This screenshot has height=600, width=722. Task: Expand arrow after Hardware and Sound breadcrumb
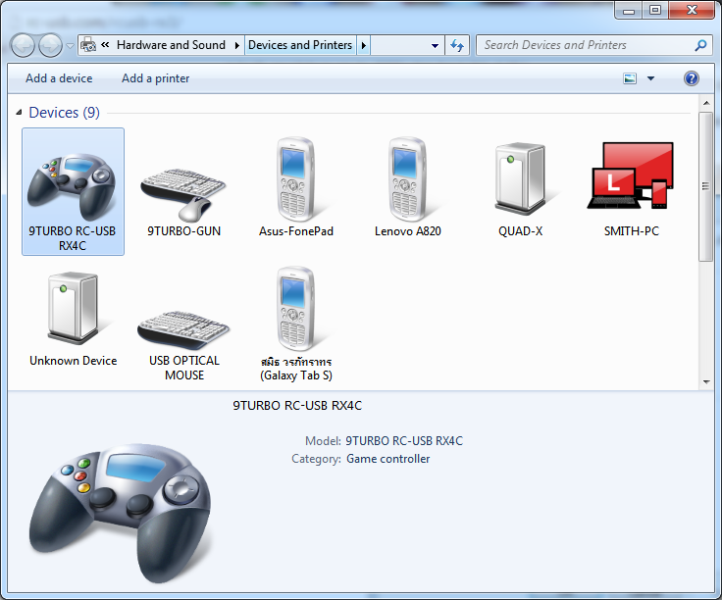tap(236, 45)
